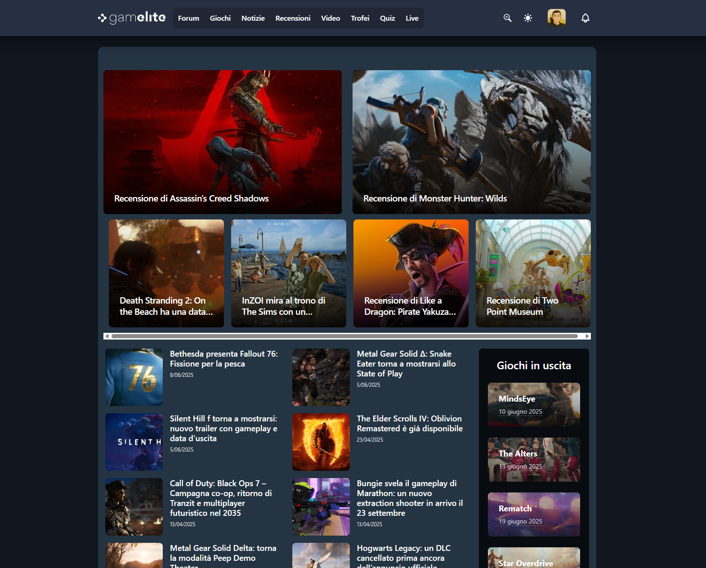The width and height of the screenshot is (706, 568).
Task: Open the Live nav item
Action: point(412,18)
